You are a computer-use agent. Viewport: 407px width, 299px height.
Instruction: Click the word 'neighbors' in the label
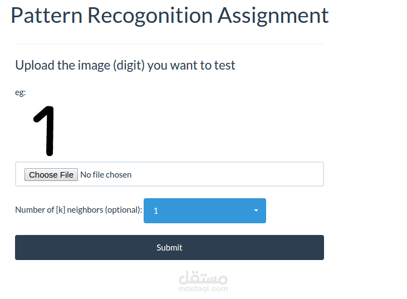[85, 210]
